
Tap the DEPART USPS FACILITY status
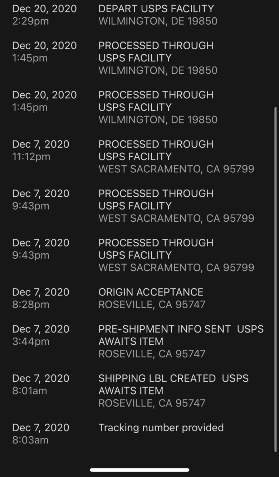pos(156,9)
